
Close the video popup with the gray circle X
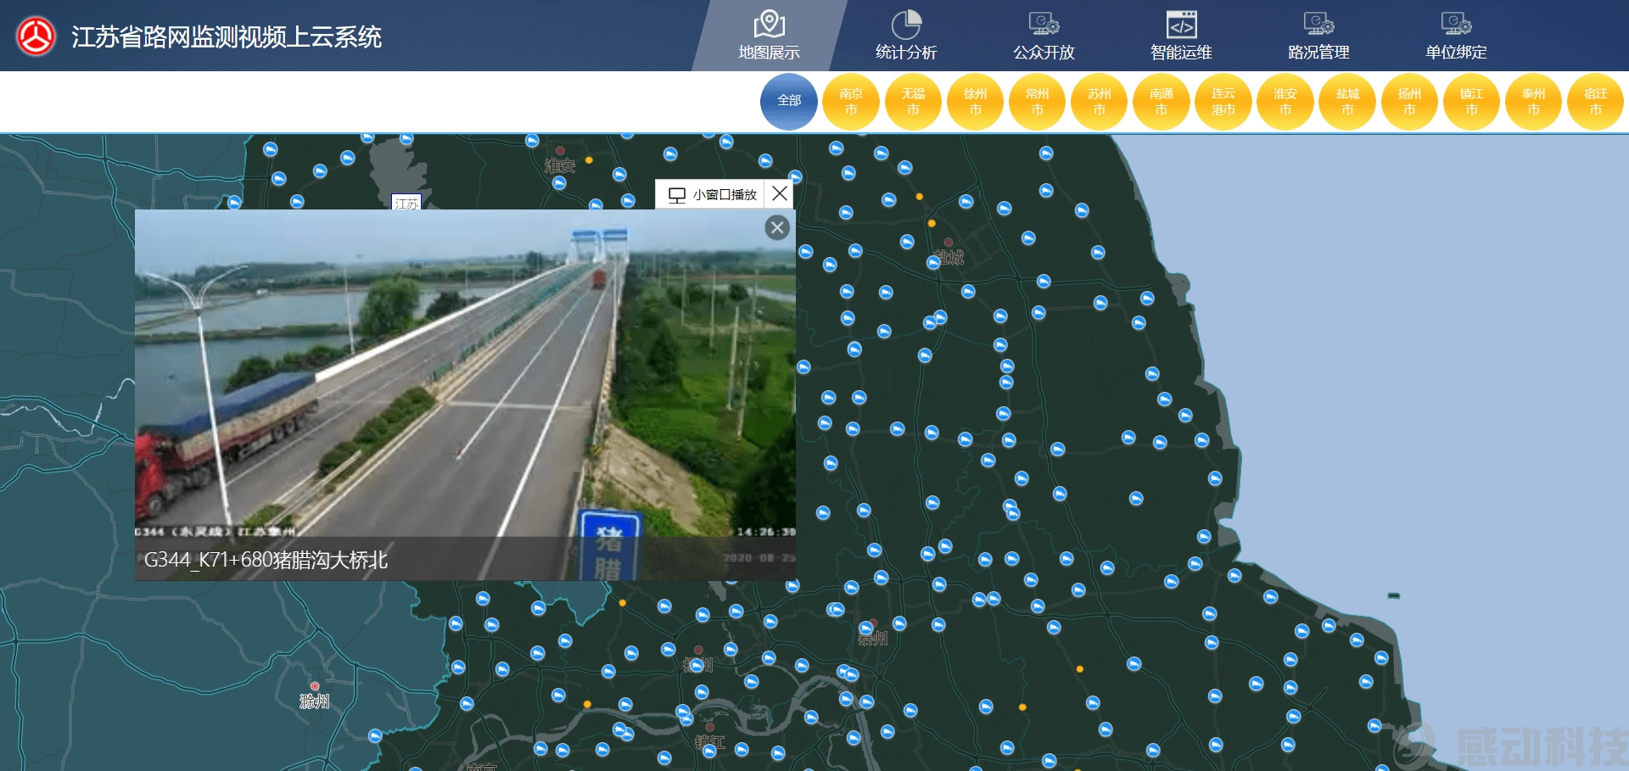[x=776, y=227]
